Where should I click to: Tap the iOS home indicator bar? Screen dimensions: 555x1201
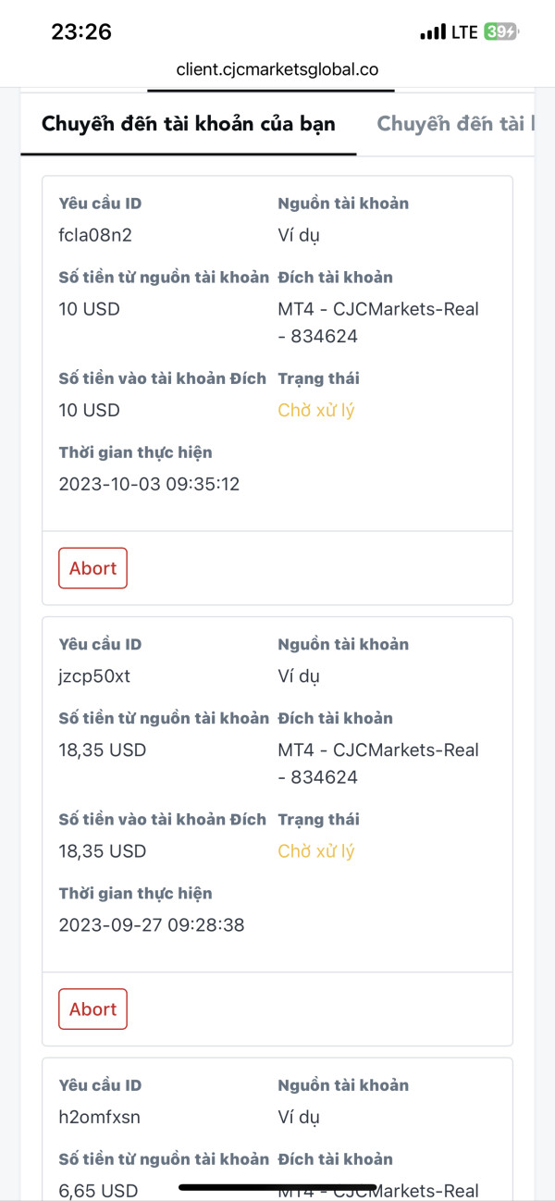(277, 1187)
